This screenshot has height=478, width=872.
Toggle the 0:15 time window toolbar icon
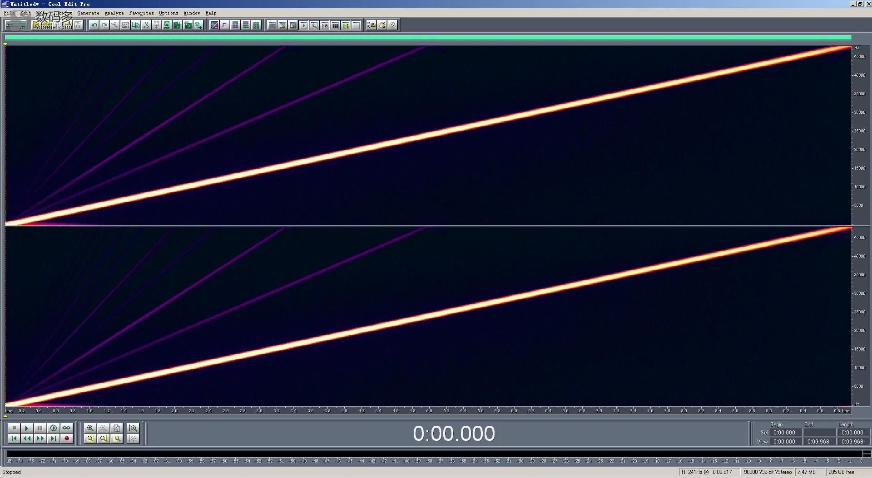[x=324, y=25]
